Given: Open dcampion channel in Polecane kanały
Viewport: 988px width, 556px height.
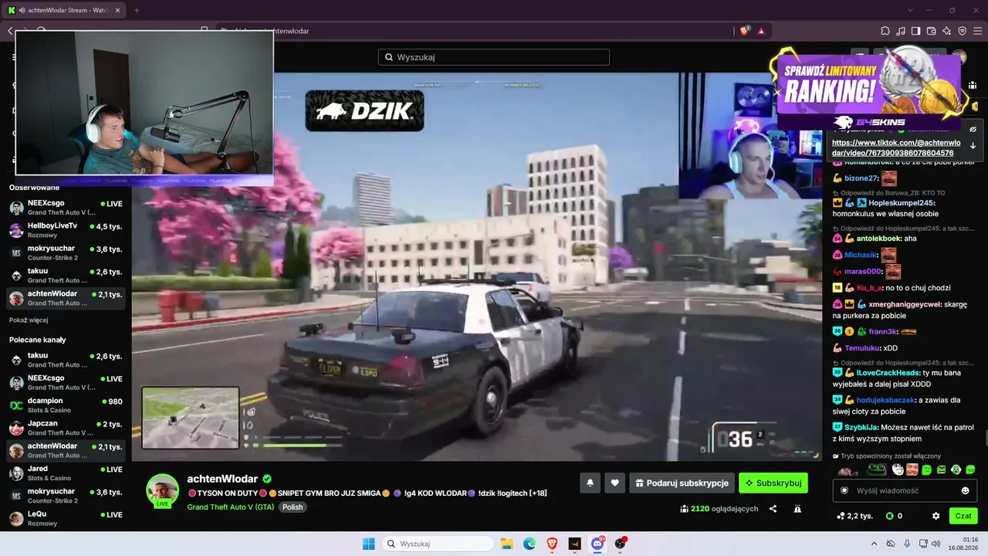Looking at the screenshot, I should pyautogui.click(x=66, y=405).
